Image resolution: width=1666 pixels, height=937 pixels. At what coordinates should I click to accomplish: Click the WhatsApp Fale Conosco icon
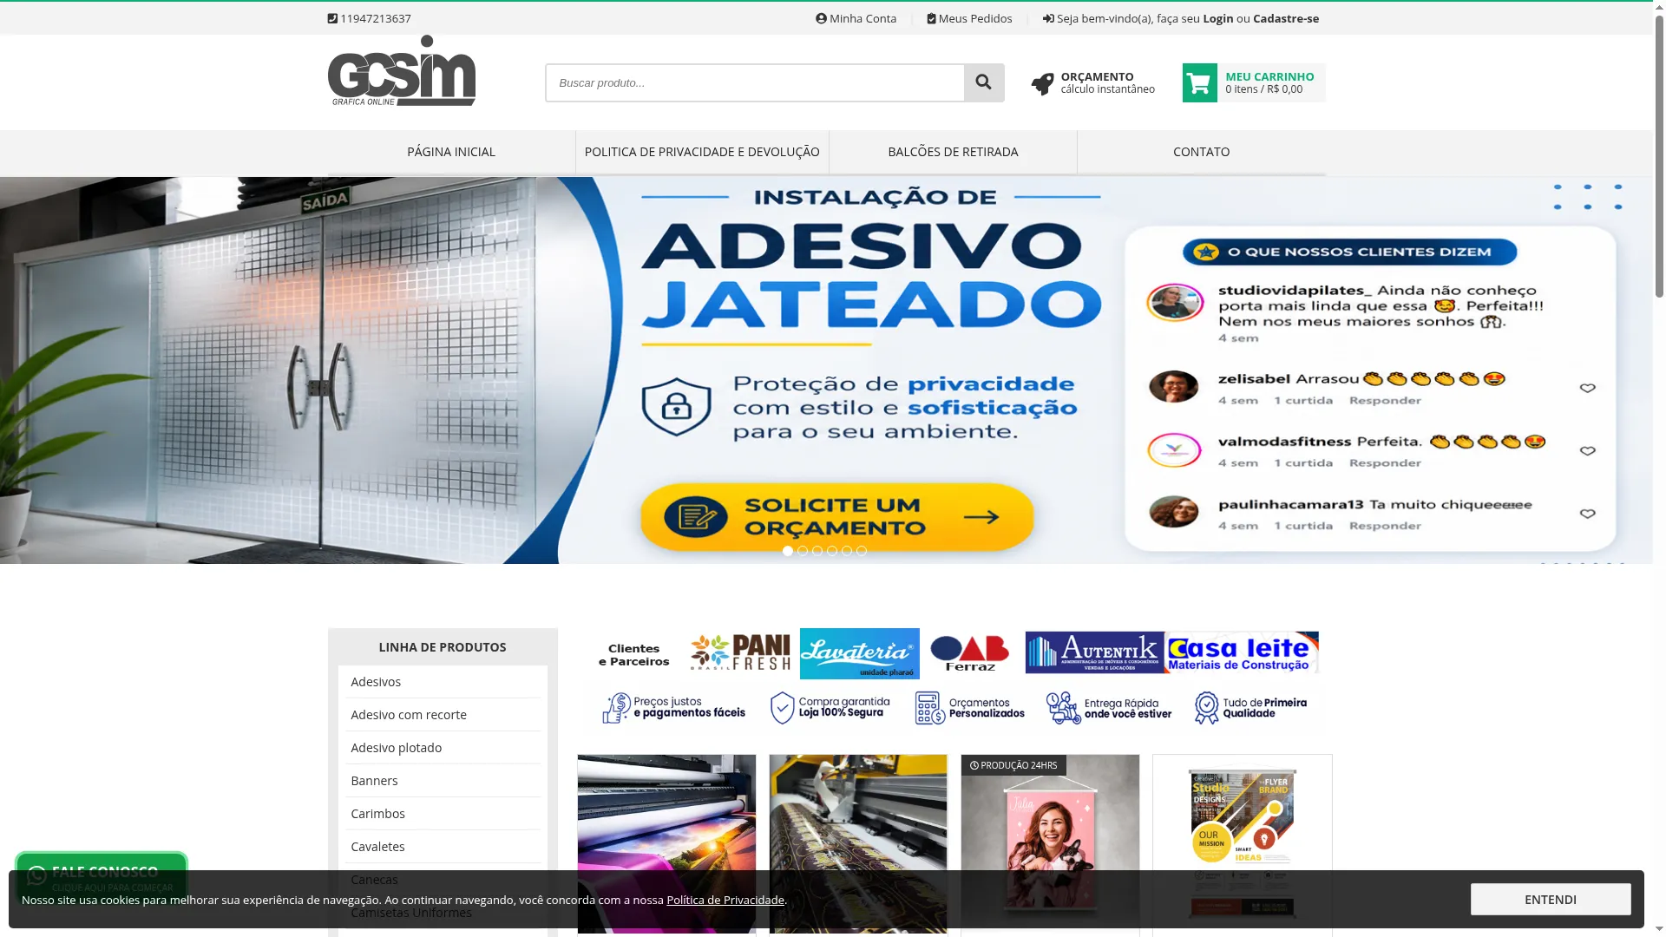pyautogui.click(x=37, y=875)
